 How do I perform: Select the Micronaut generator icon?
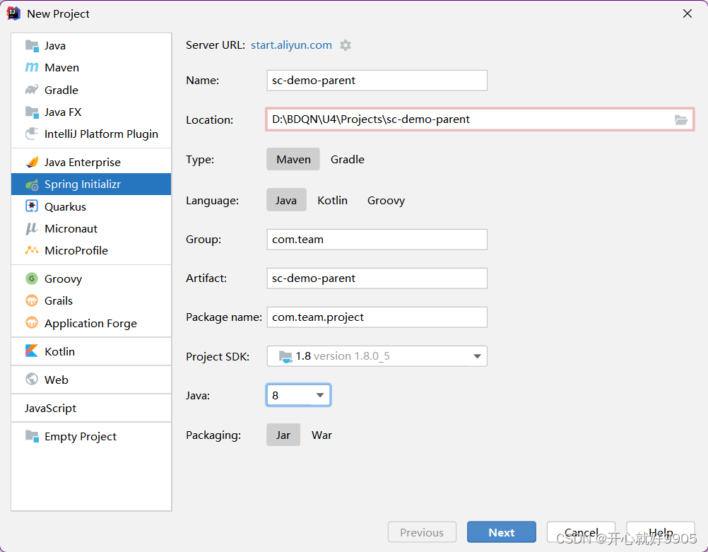[32, 228]
